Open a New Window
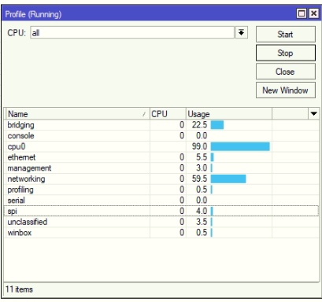This screenshot has height=302, width=322. point(286,90)
